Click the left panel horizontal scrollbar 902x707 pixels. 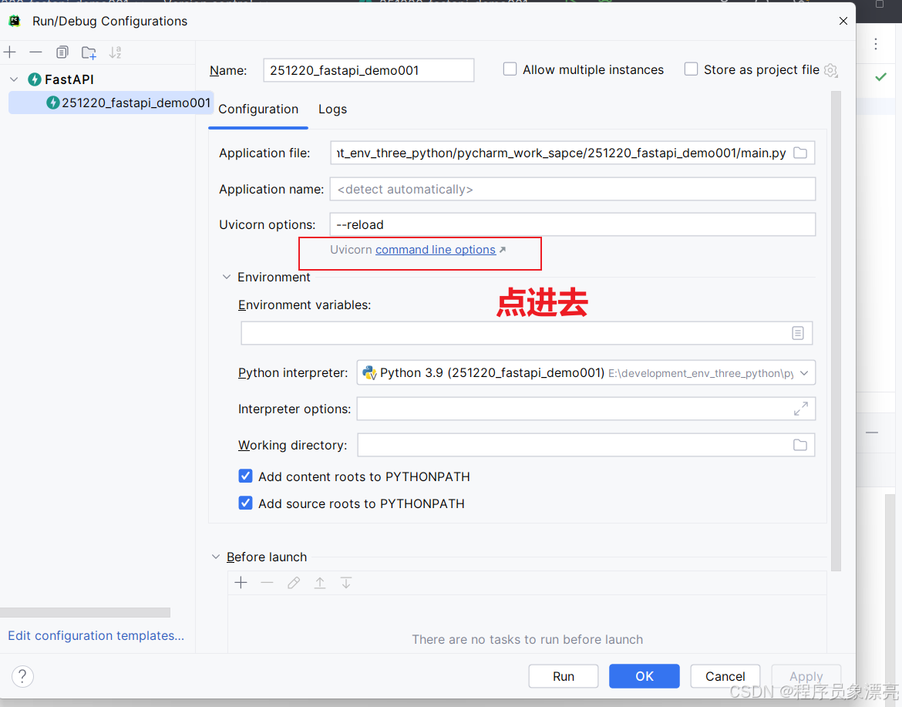pos(85,613)
